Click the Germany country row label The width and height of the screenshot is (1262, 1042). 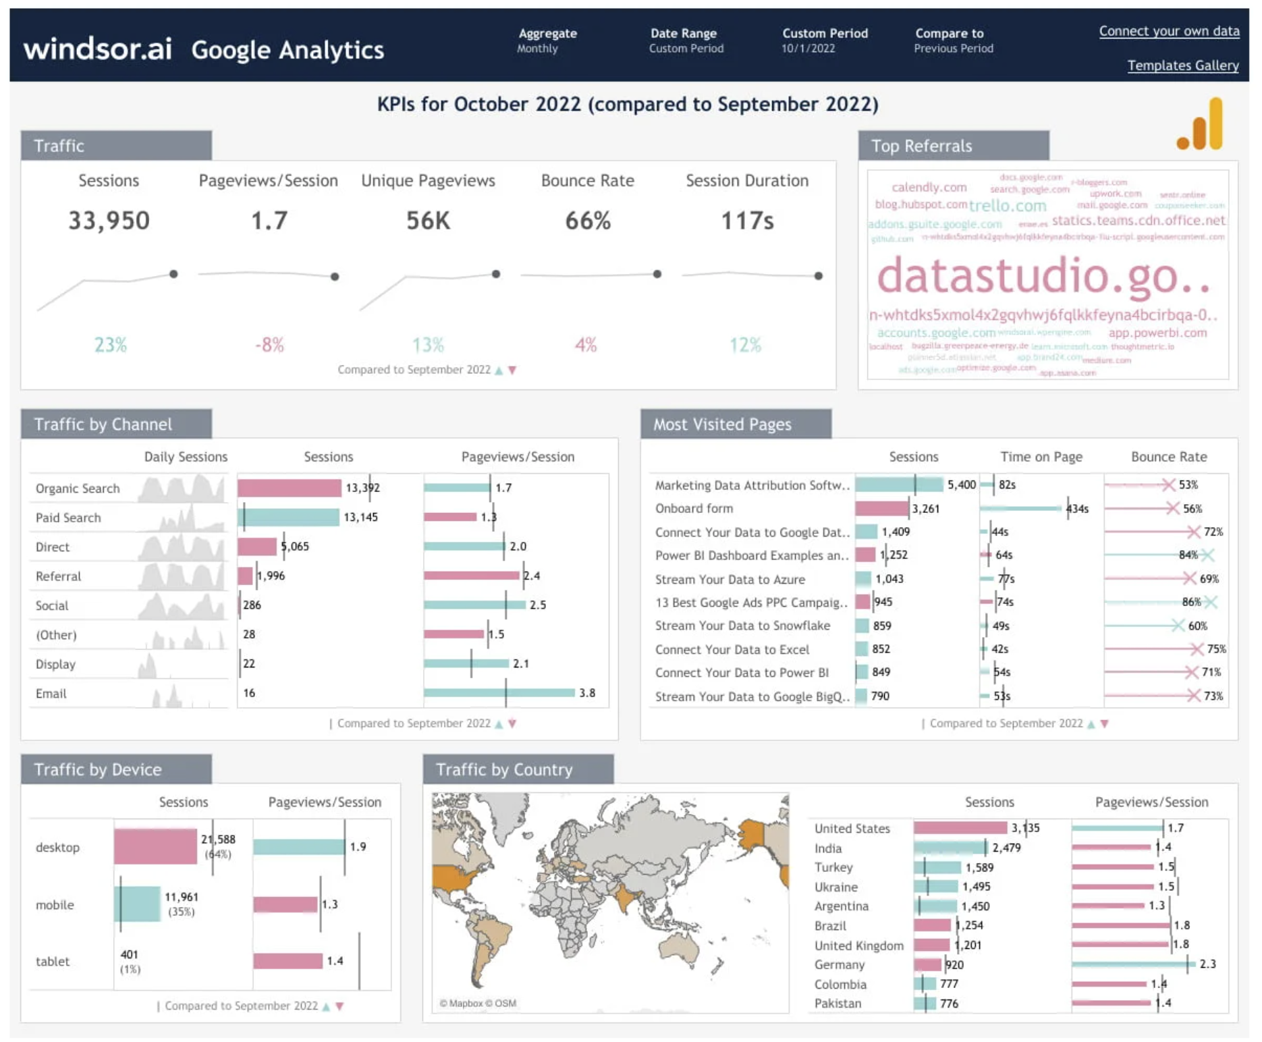[x=840, y=965]
